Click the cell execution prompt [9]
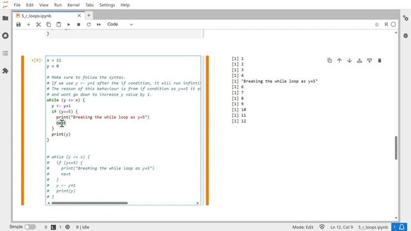The image size is (411, 231). 37,60
